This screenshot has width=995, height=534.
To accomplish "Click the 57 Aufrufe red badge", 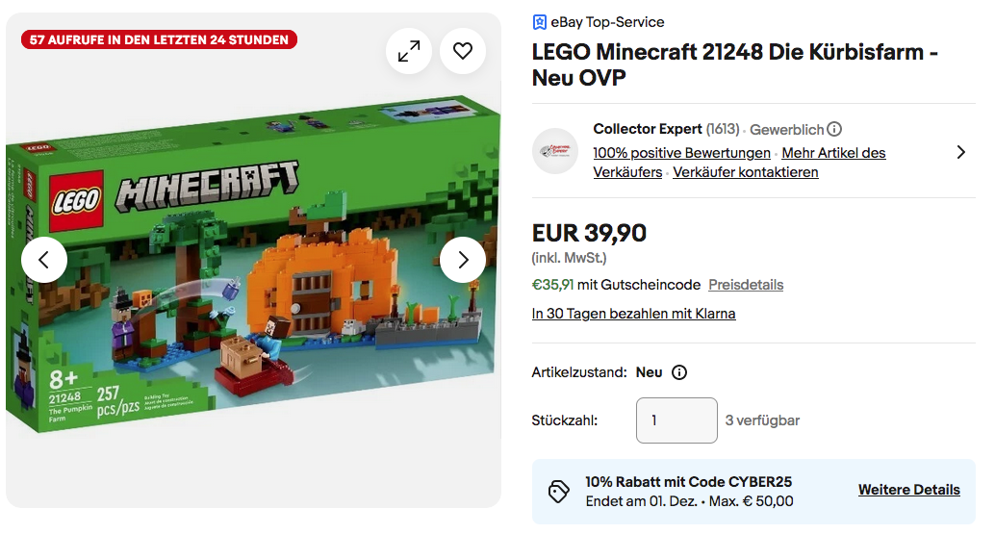I will click(159, 39).
